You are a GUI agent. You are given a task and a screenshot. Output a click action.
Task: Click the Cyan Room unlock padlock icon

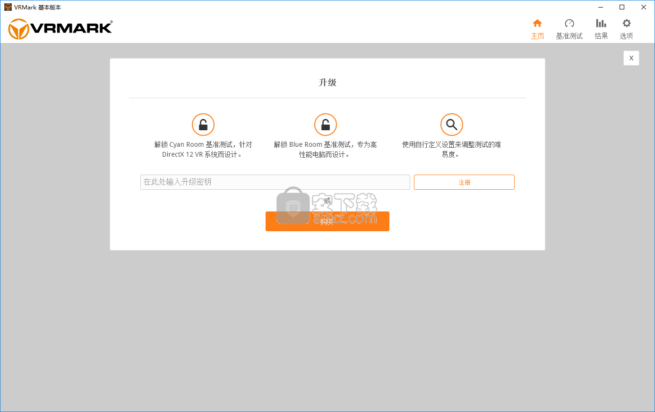pos(203,125)
